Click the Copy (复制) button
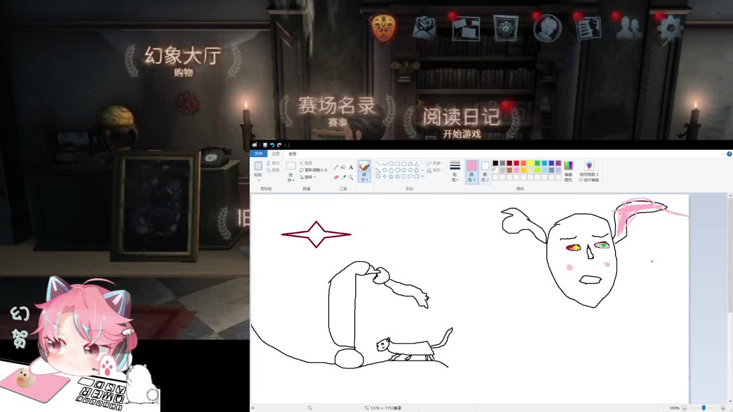Screen dimensions: 733x412 pyautogui.click(x=274, y=170)
